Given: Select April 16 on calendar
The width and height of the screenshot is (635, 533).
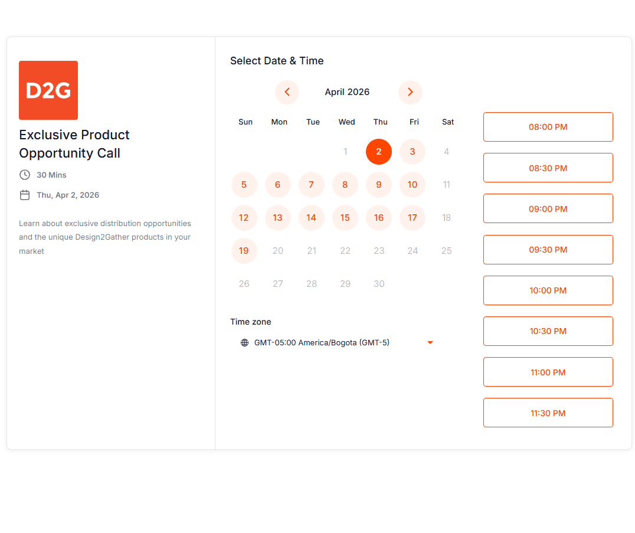Looking at the screenshot, I should (x=379, y=218).
